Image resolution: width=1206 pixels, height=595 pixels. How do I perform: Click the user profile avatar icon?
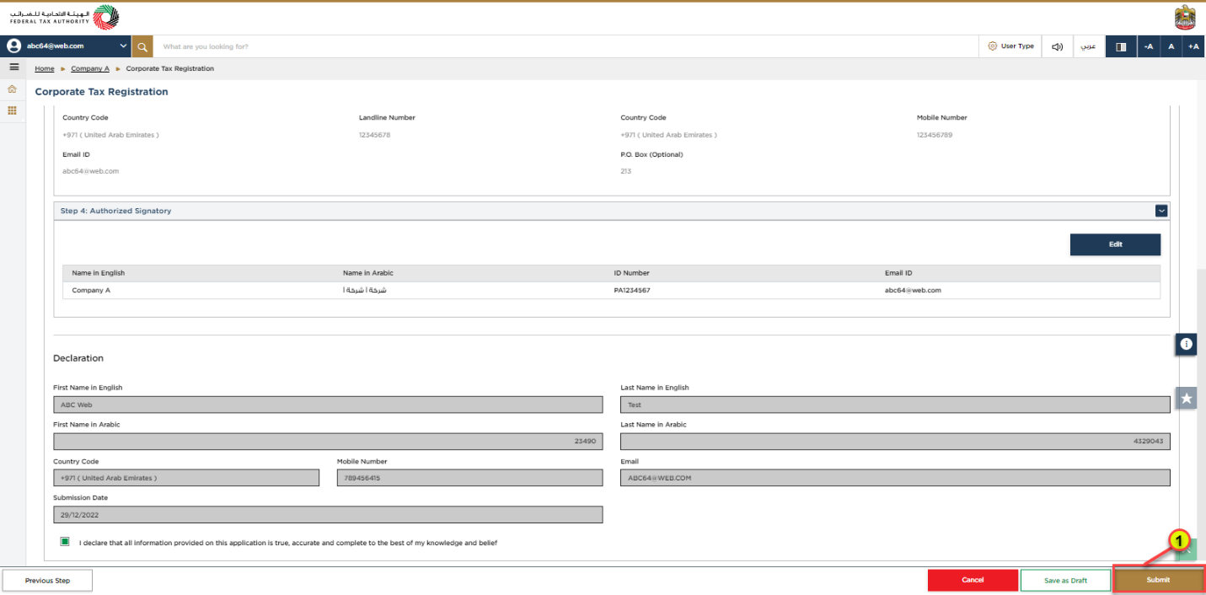[x=13, y=46]
